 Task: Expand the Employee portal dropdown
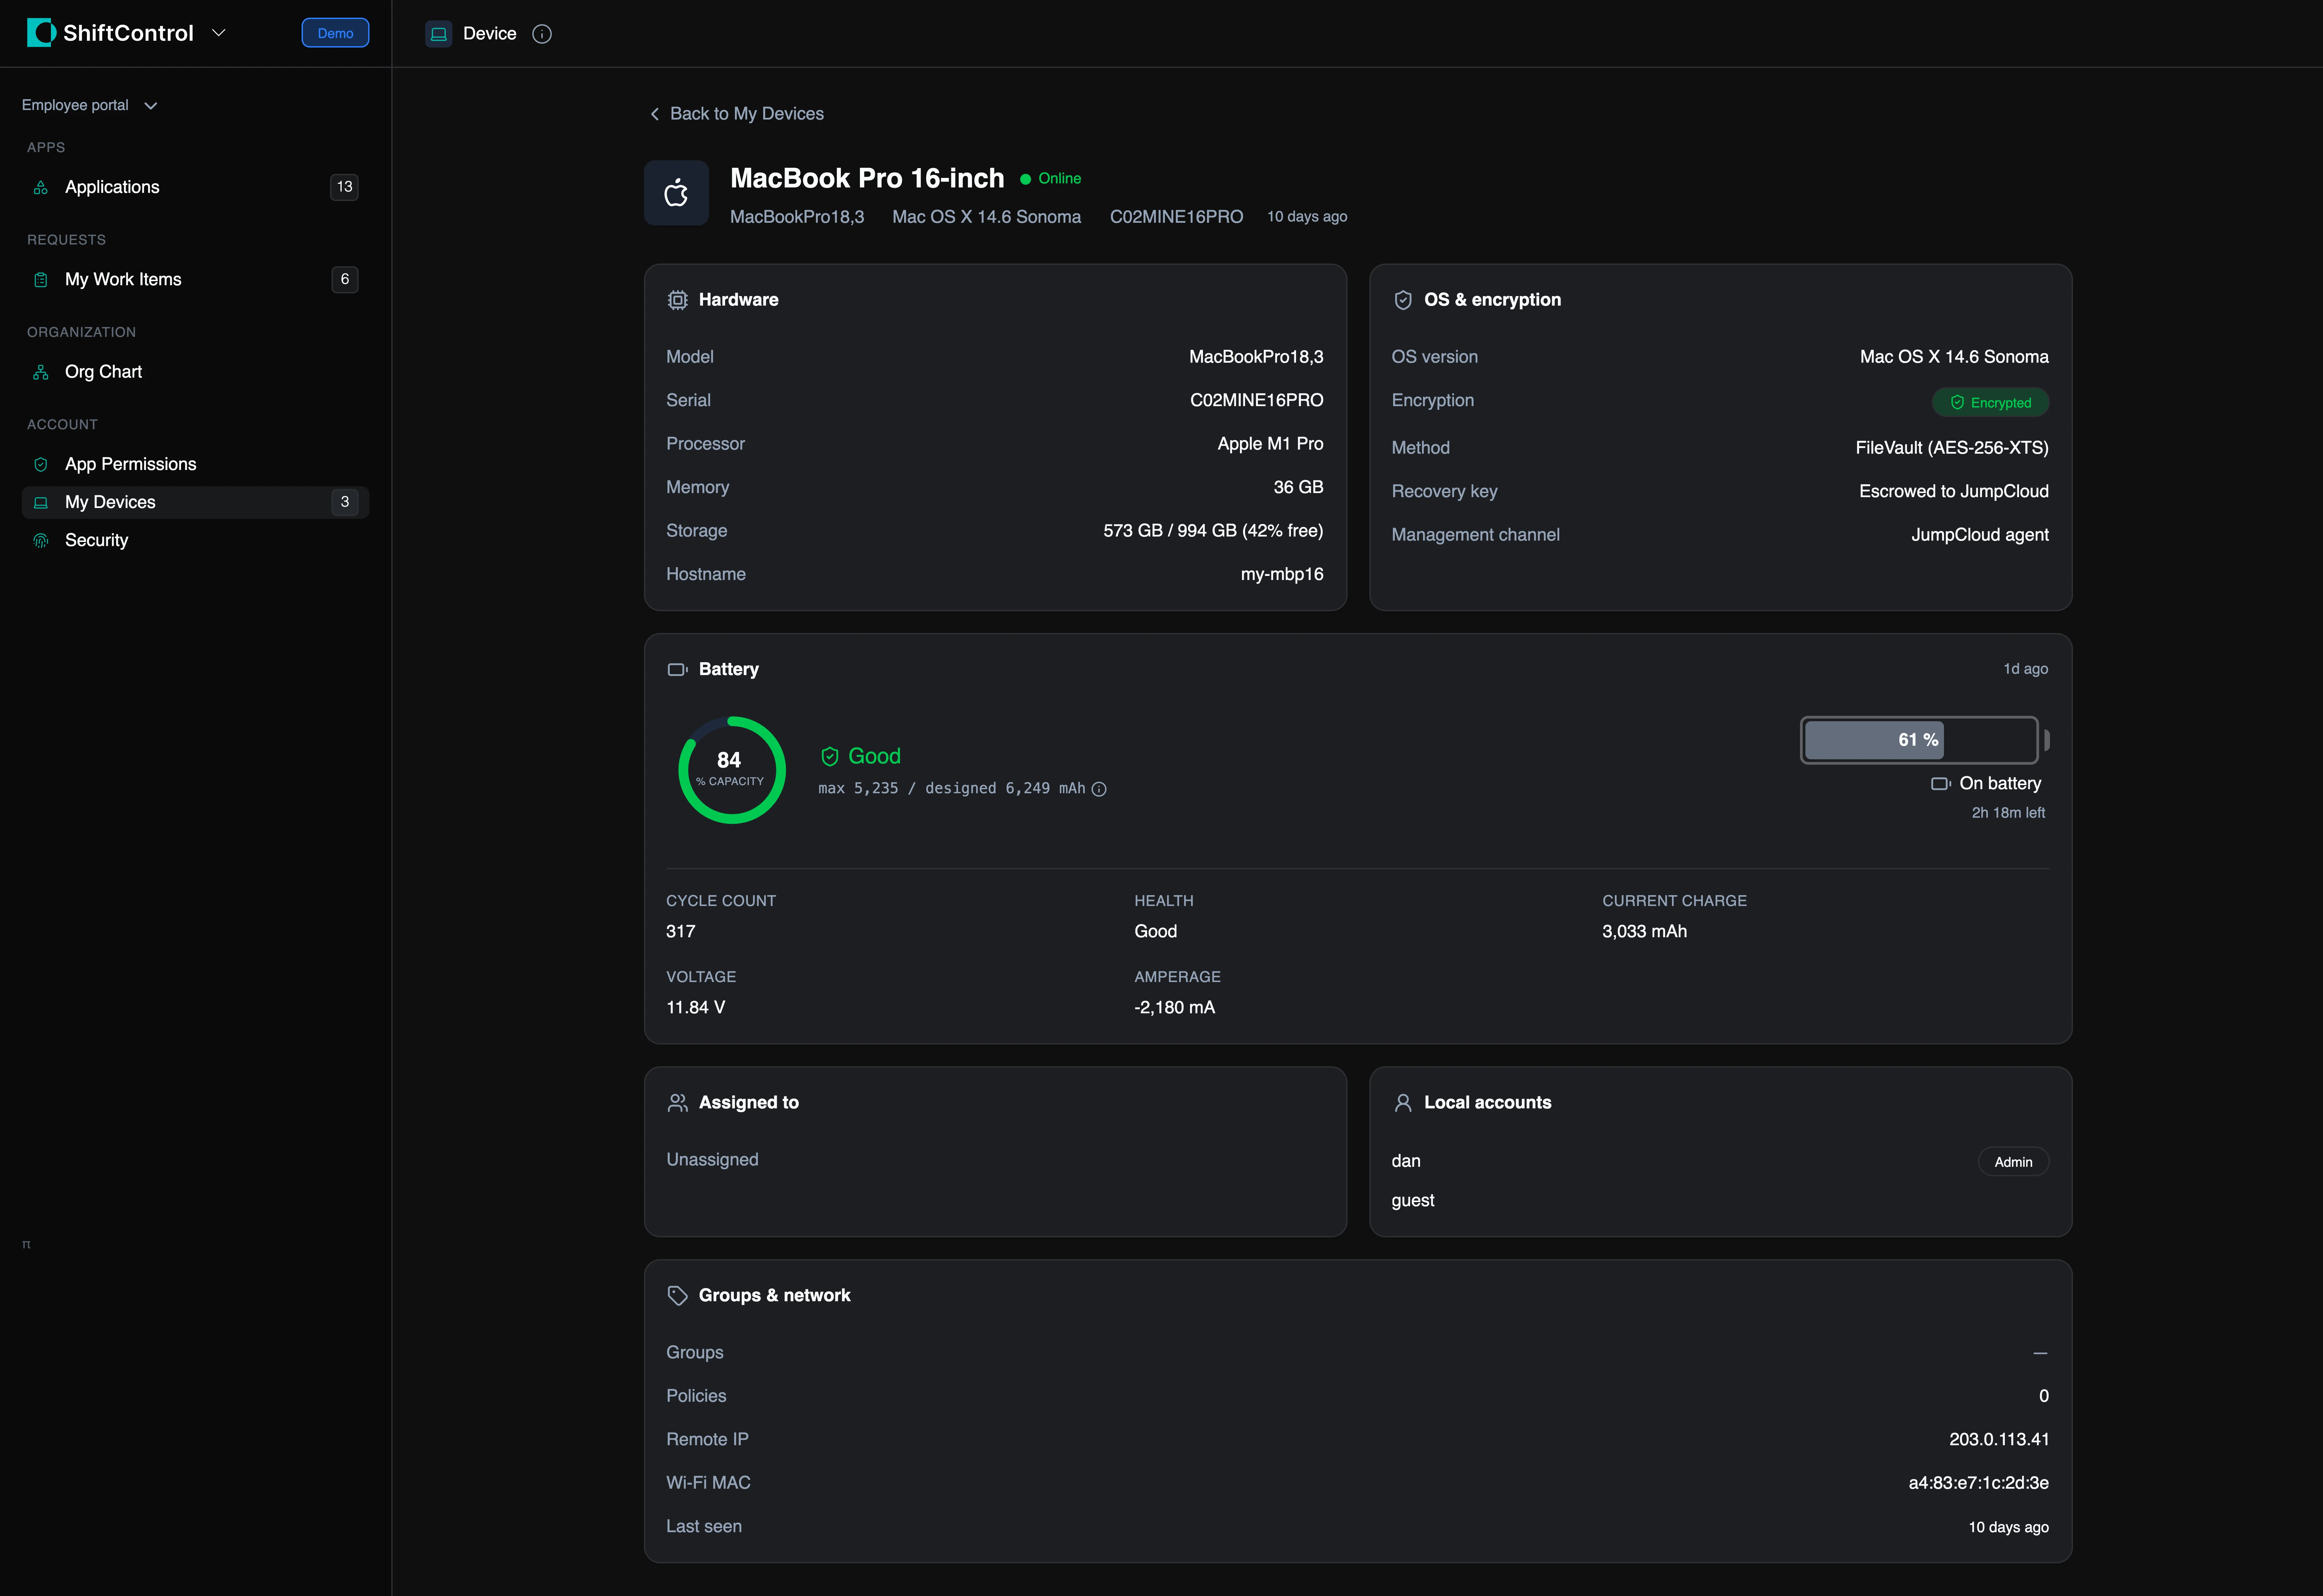90,105
